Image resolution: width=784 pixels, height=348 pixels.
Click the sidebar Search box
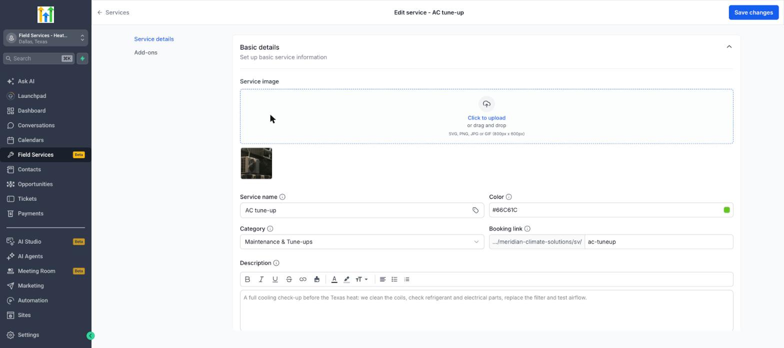39,58
